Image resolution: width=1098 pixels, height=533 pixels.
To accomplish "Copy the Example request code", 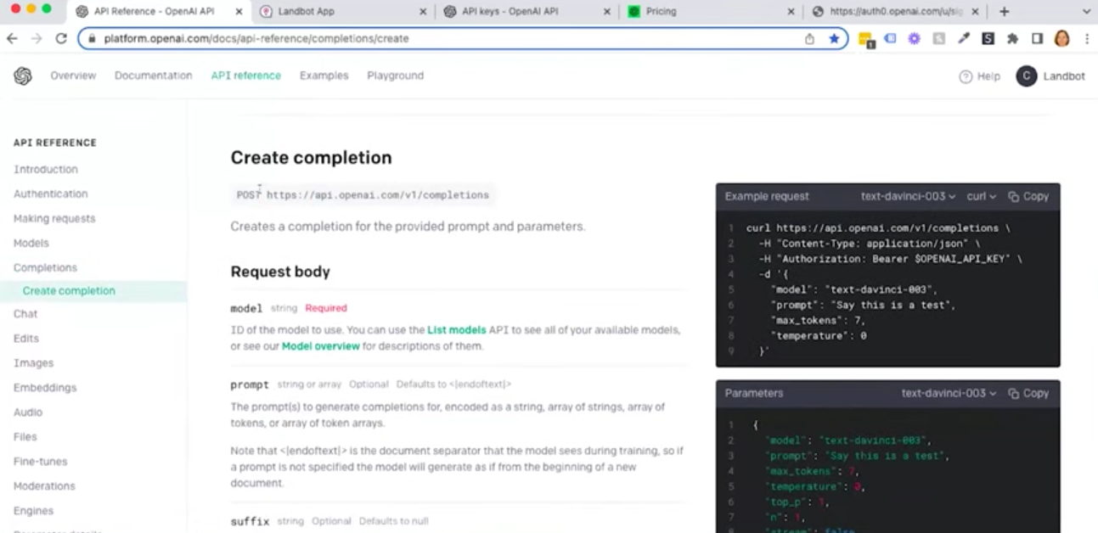I will click(x=1028, y=196).
